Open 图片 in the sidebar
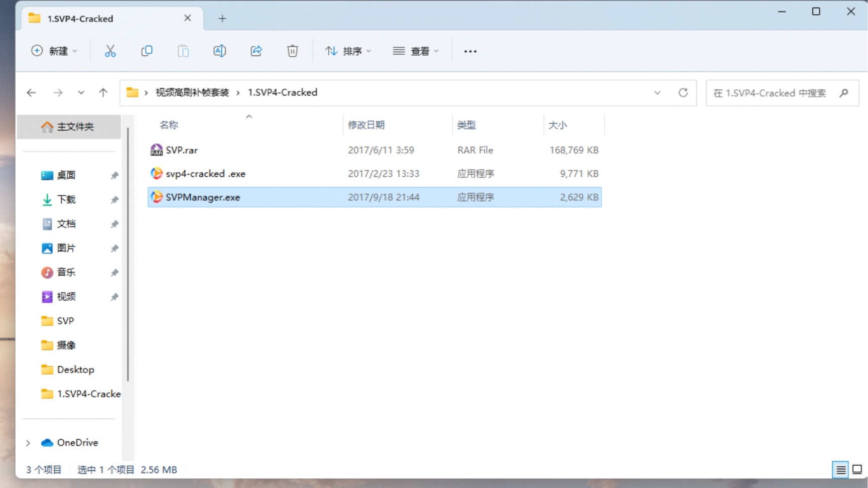Screen dimensions: 868x488 point(66,248)
